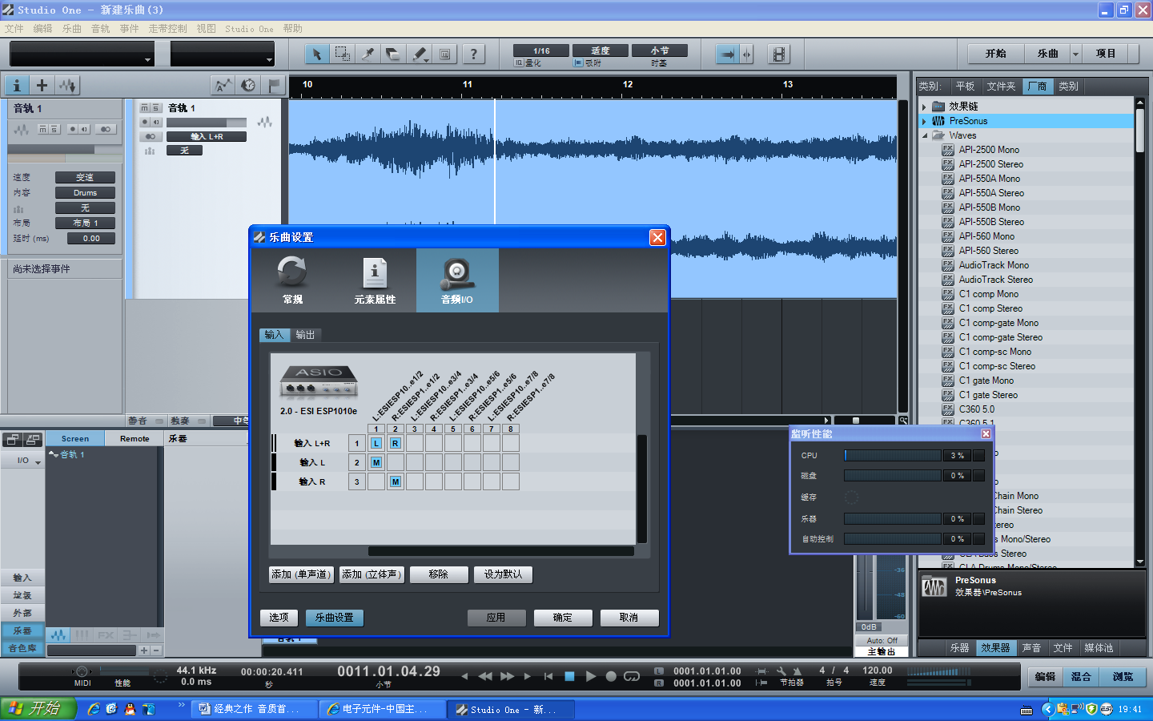Screen dimensions: 1153x721
Task: Click the Record transport button
Action: (611, 676)
